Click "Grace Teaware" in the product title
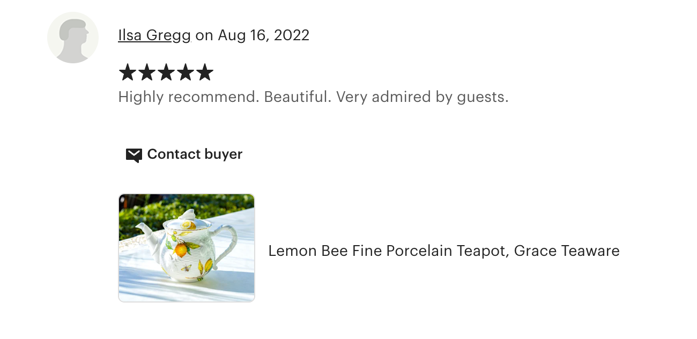The height and width of the screenshot is (339, 697). click(x=567, y=250)
